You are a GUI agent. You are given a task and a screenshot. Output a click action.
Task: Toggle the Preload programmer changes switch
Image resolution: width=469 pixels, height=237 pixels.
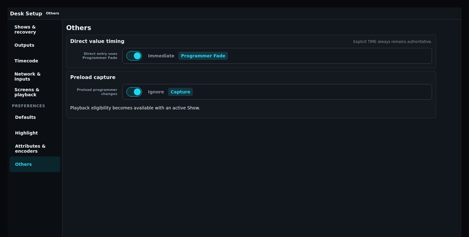[134, 92]
